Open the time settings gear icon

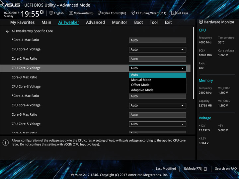pos(42,12)
